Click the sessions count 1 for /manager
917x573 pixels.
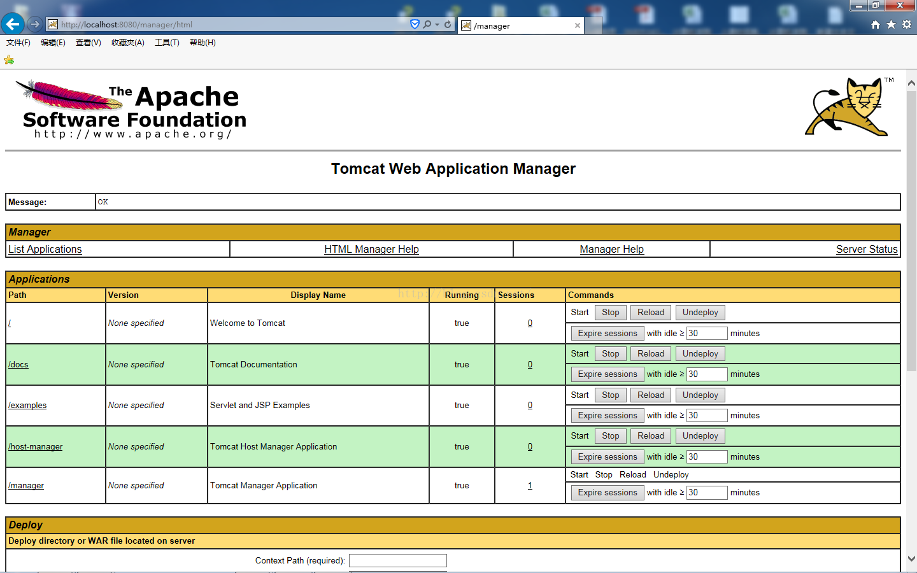(530, 486)
